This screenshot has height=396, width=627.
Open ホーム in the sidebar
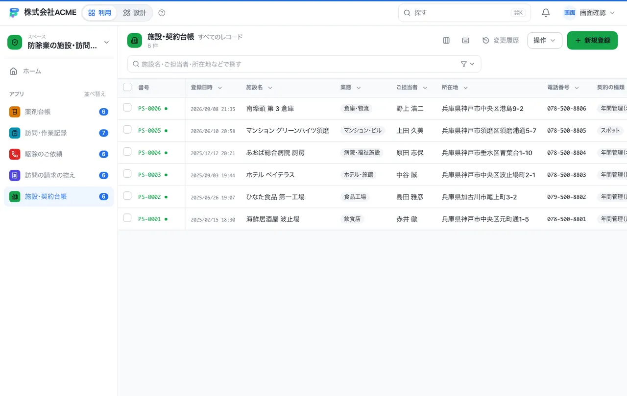pos(59,71)
